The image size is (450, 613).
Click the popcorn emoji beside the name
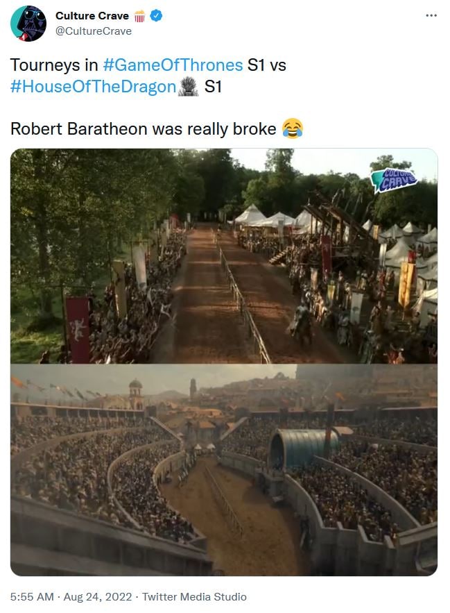click(x=139, y=16)
